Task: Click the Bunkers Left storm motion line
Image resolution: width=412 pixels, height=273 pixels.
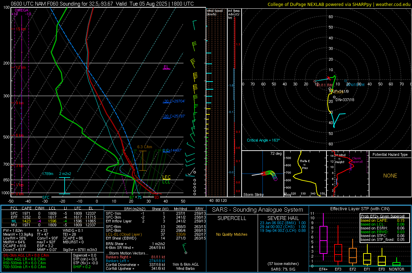Action: point(135,261)
